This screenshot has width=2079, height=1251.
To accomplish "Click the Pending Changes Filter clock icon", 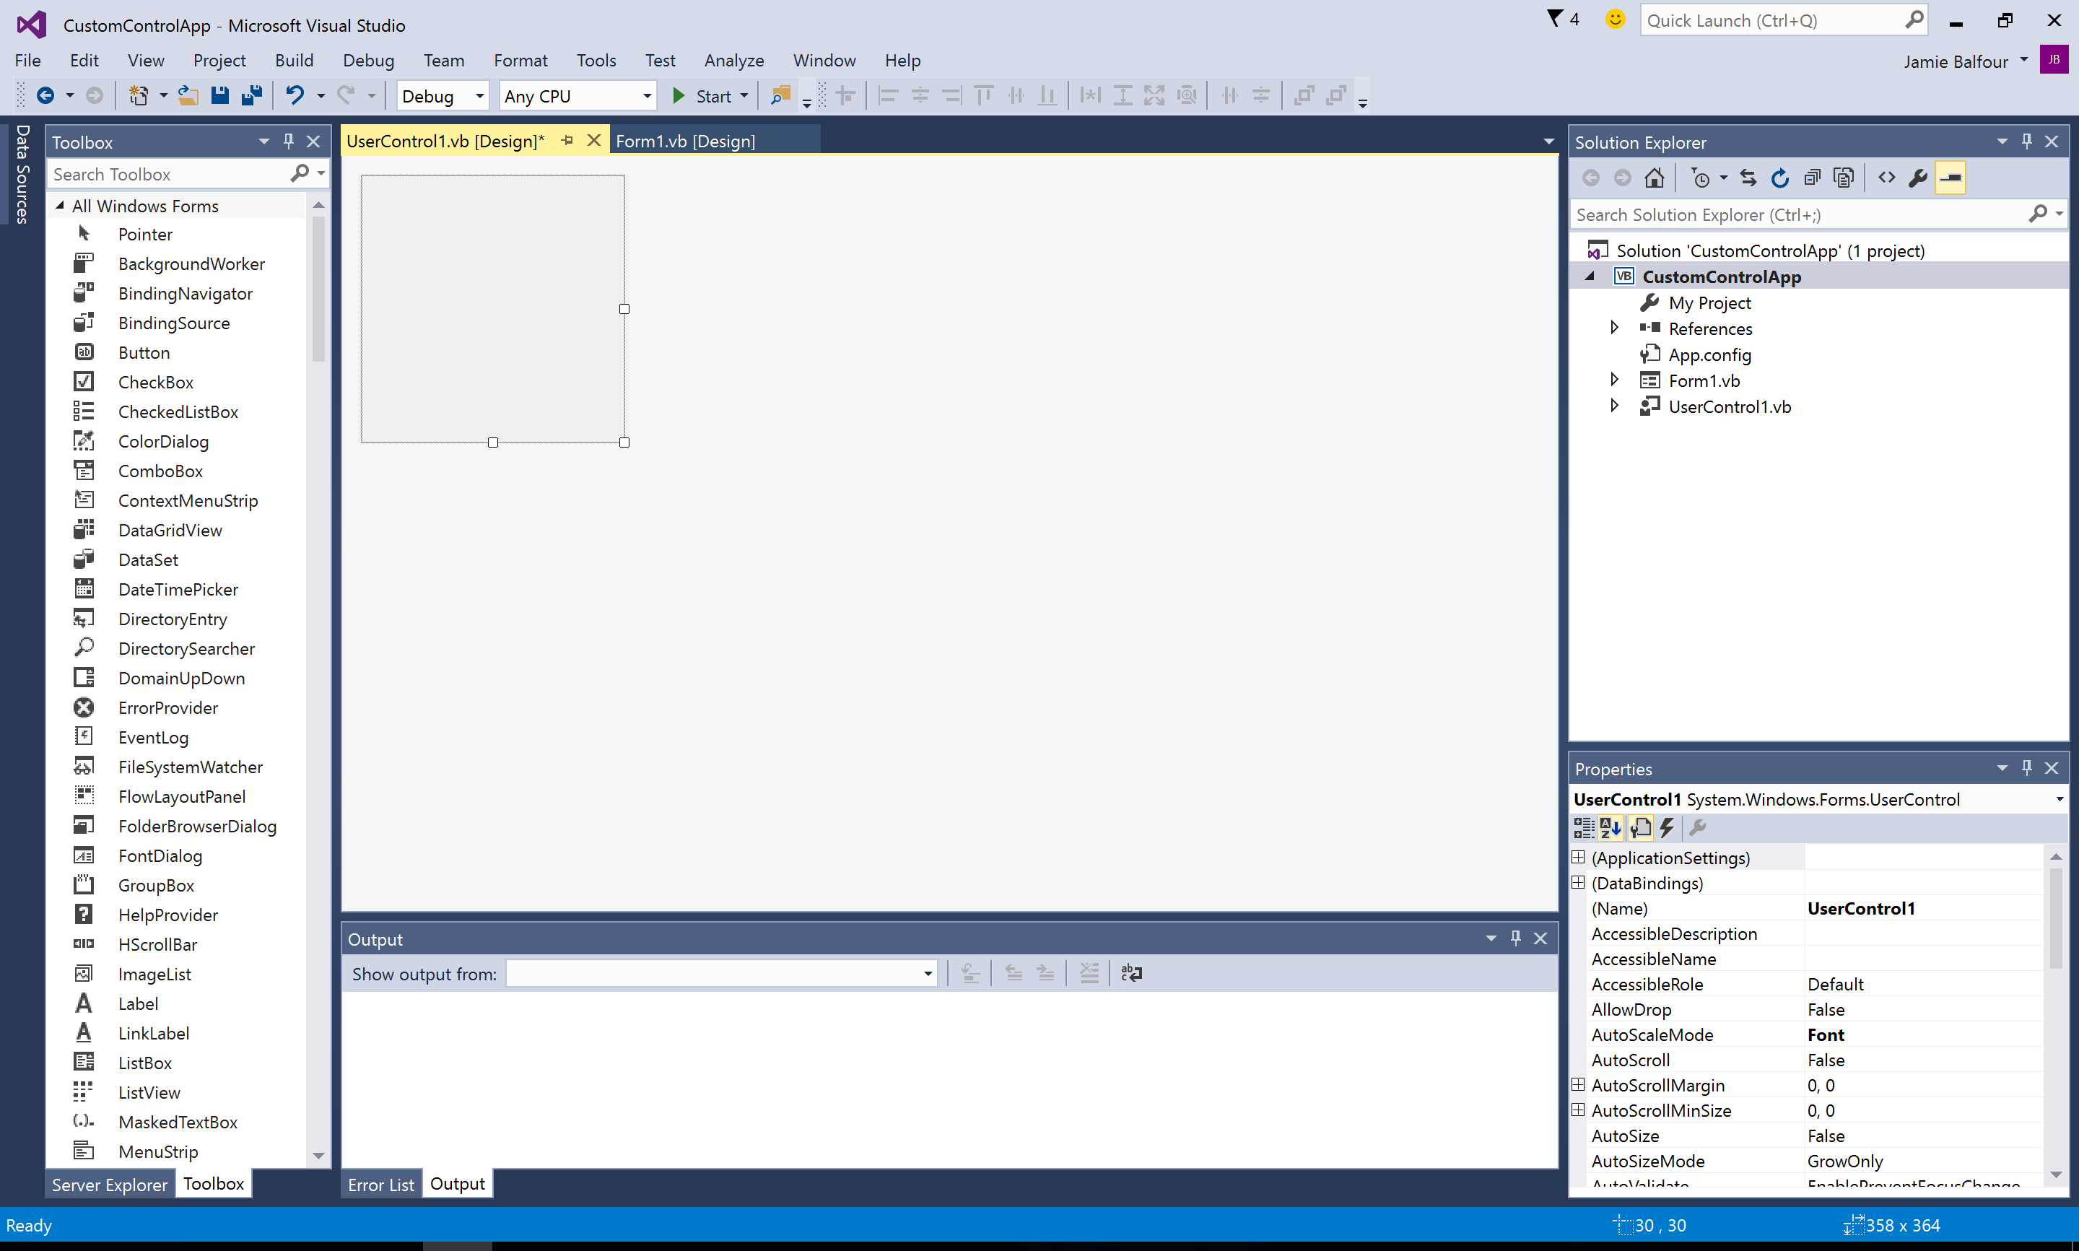I will (1701, 178).
